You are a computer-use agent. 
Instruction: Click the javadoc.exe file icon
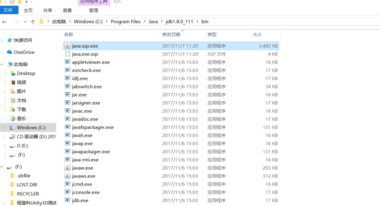click(68, 119)
